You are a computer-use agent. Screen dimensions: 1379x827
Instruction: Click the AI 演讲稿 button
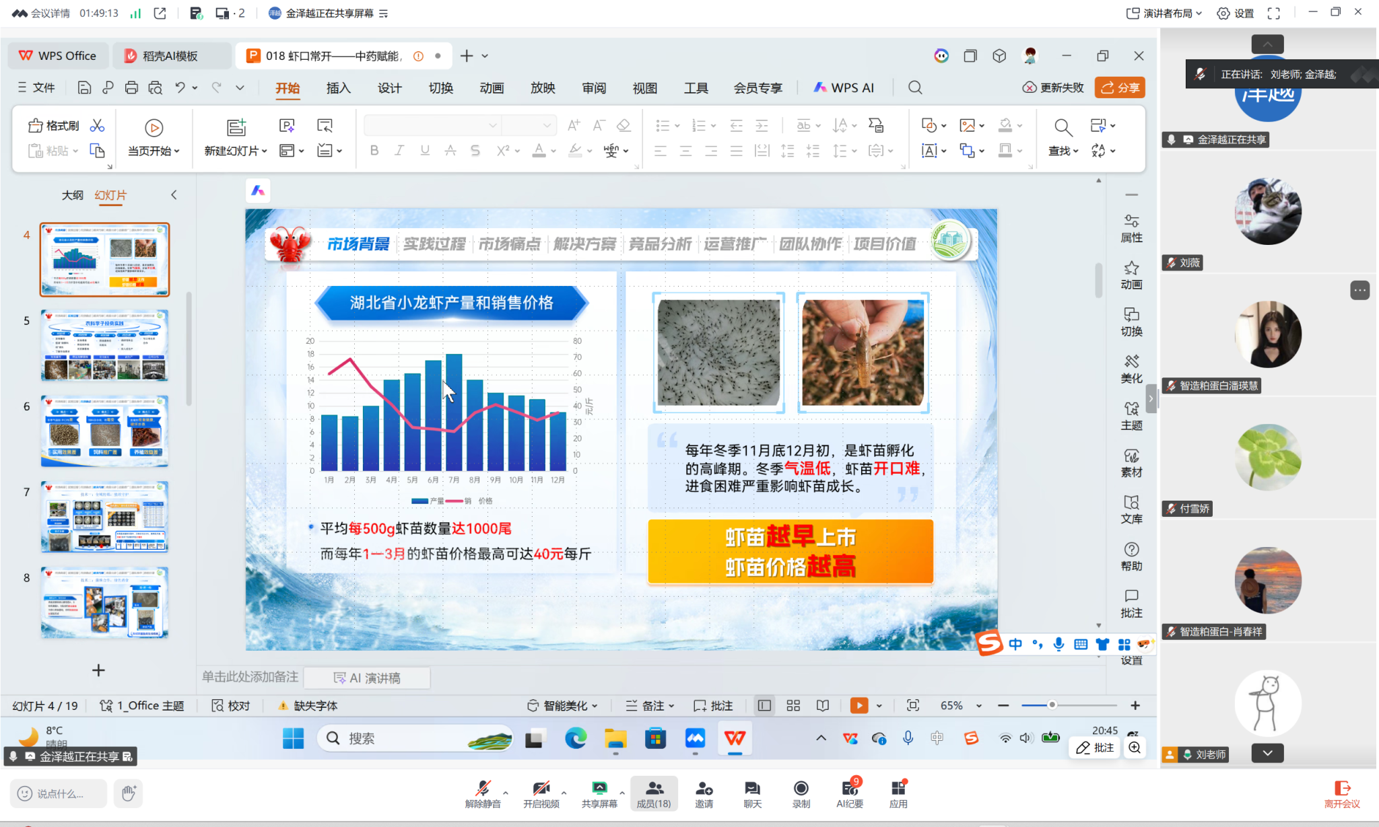click(x=367, y=678)
